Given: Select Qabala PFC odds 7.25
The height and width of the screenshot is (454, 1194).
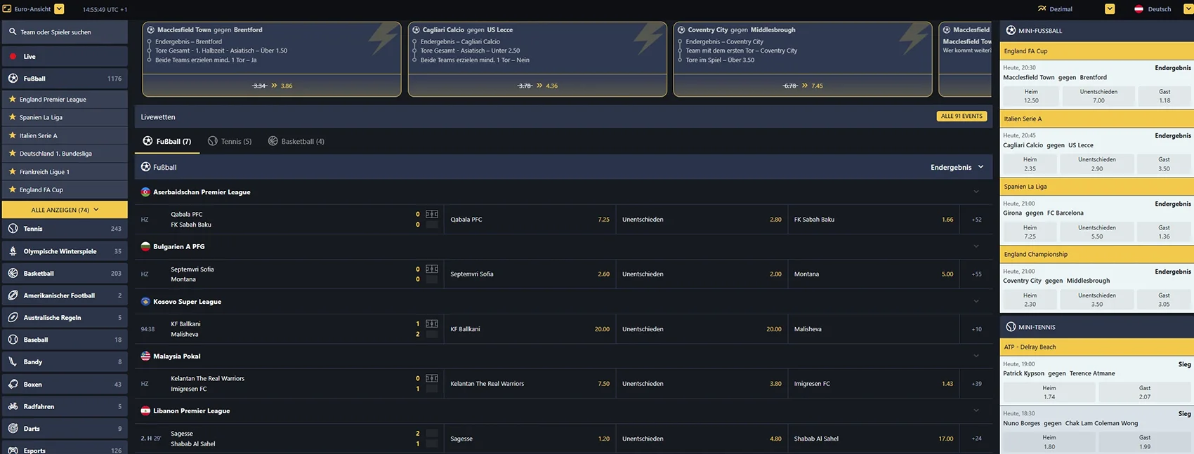Looking at the screenshot, I should coord(530,219).
